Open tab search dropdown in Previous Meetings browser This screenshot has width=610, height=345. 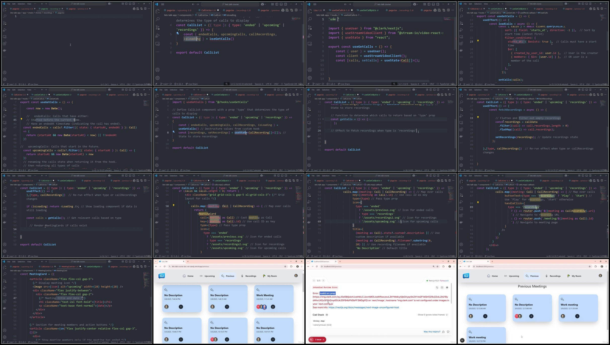[x=460, y=262]
